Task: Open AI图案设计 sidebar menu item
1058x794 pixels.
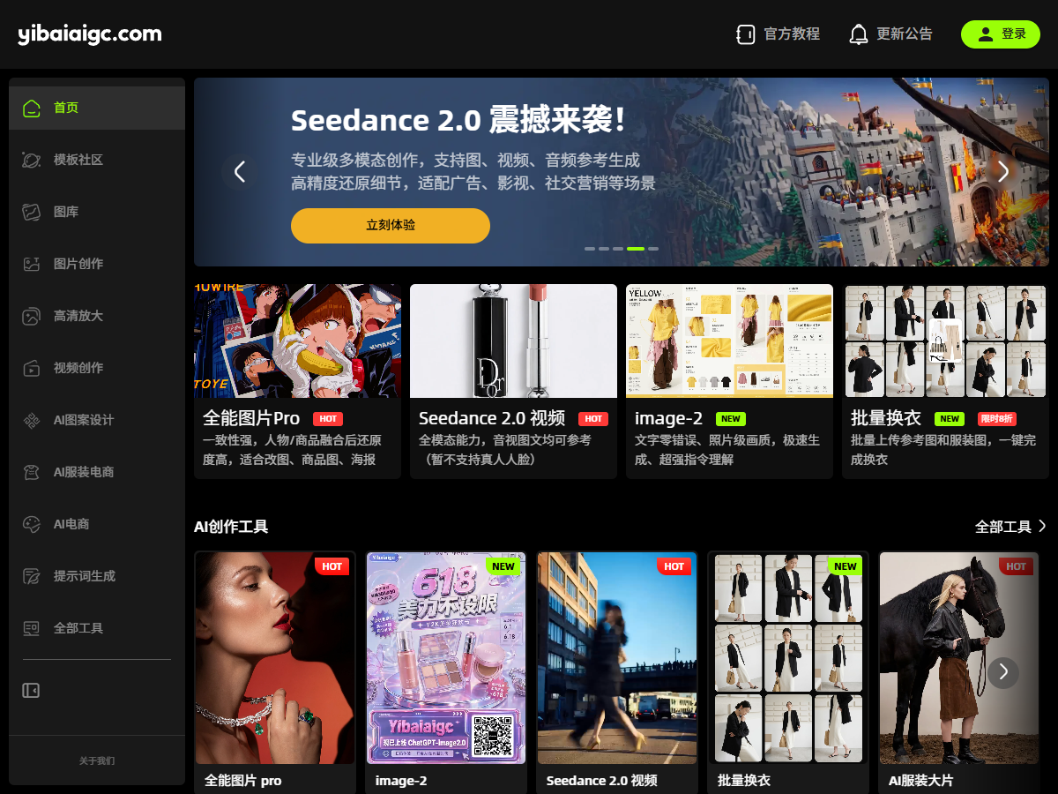Action: click(x=97, y=420)
